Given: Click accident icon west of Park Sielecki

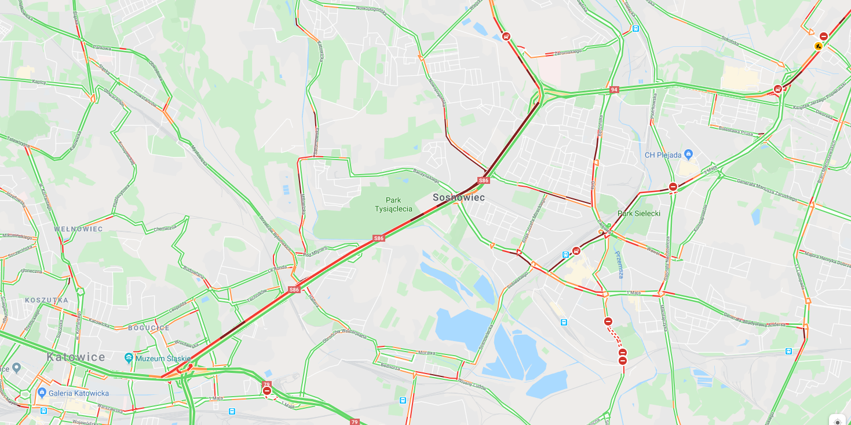Looking at the screenshot, I should pos(576,250).
